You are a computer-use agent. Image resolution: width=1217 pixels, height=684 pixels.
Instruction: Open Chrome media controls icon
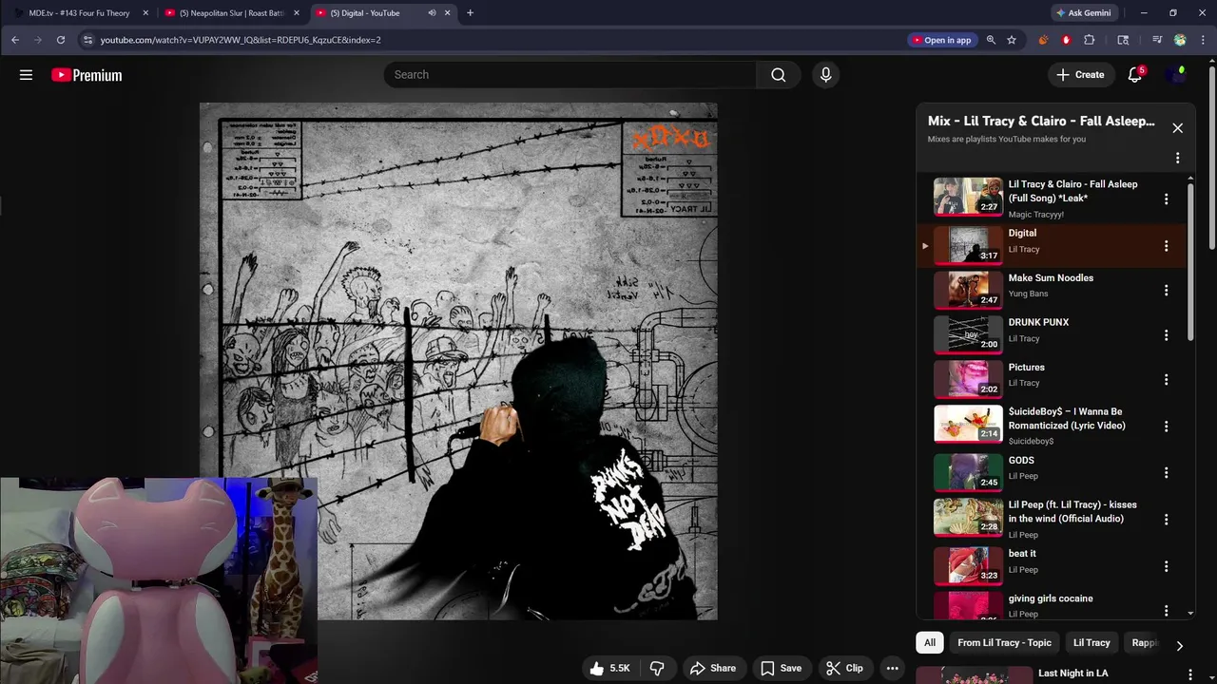(x=1157, y=40)
